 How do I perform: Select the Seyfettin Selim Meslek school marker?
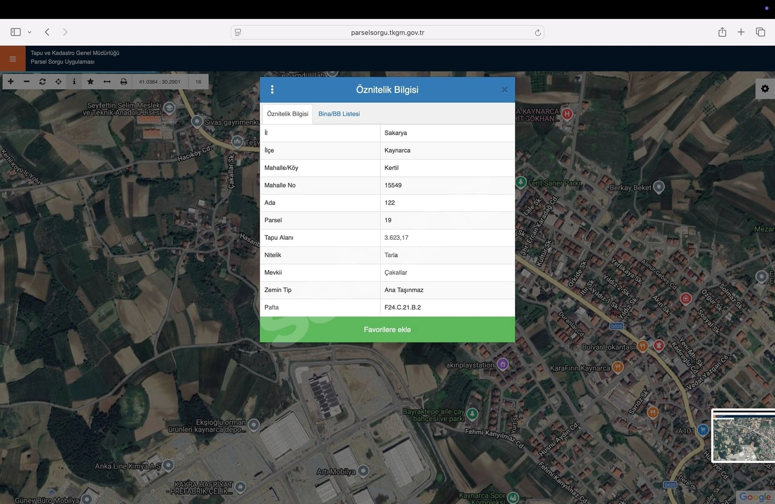pyautogui.click(x=169, y=108)
